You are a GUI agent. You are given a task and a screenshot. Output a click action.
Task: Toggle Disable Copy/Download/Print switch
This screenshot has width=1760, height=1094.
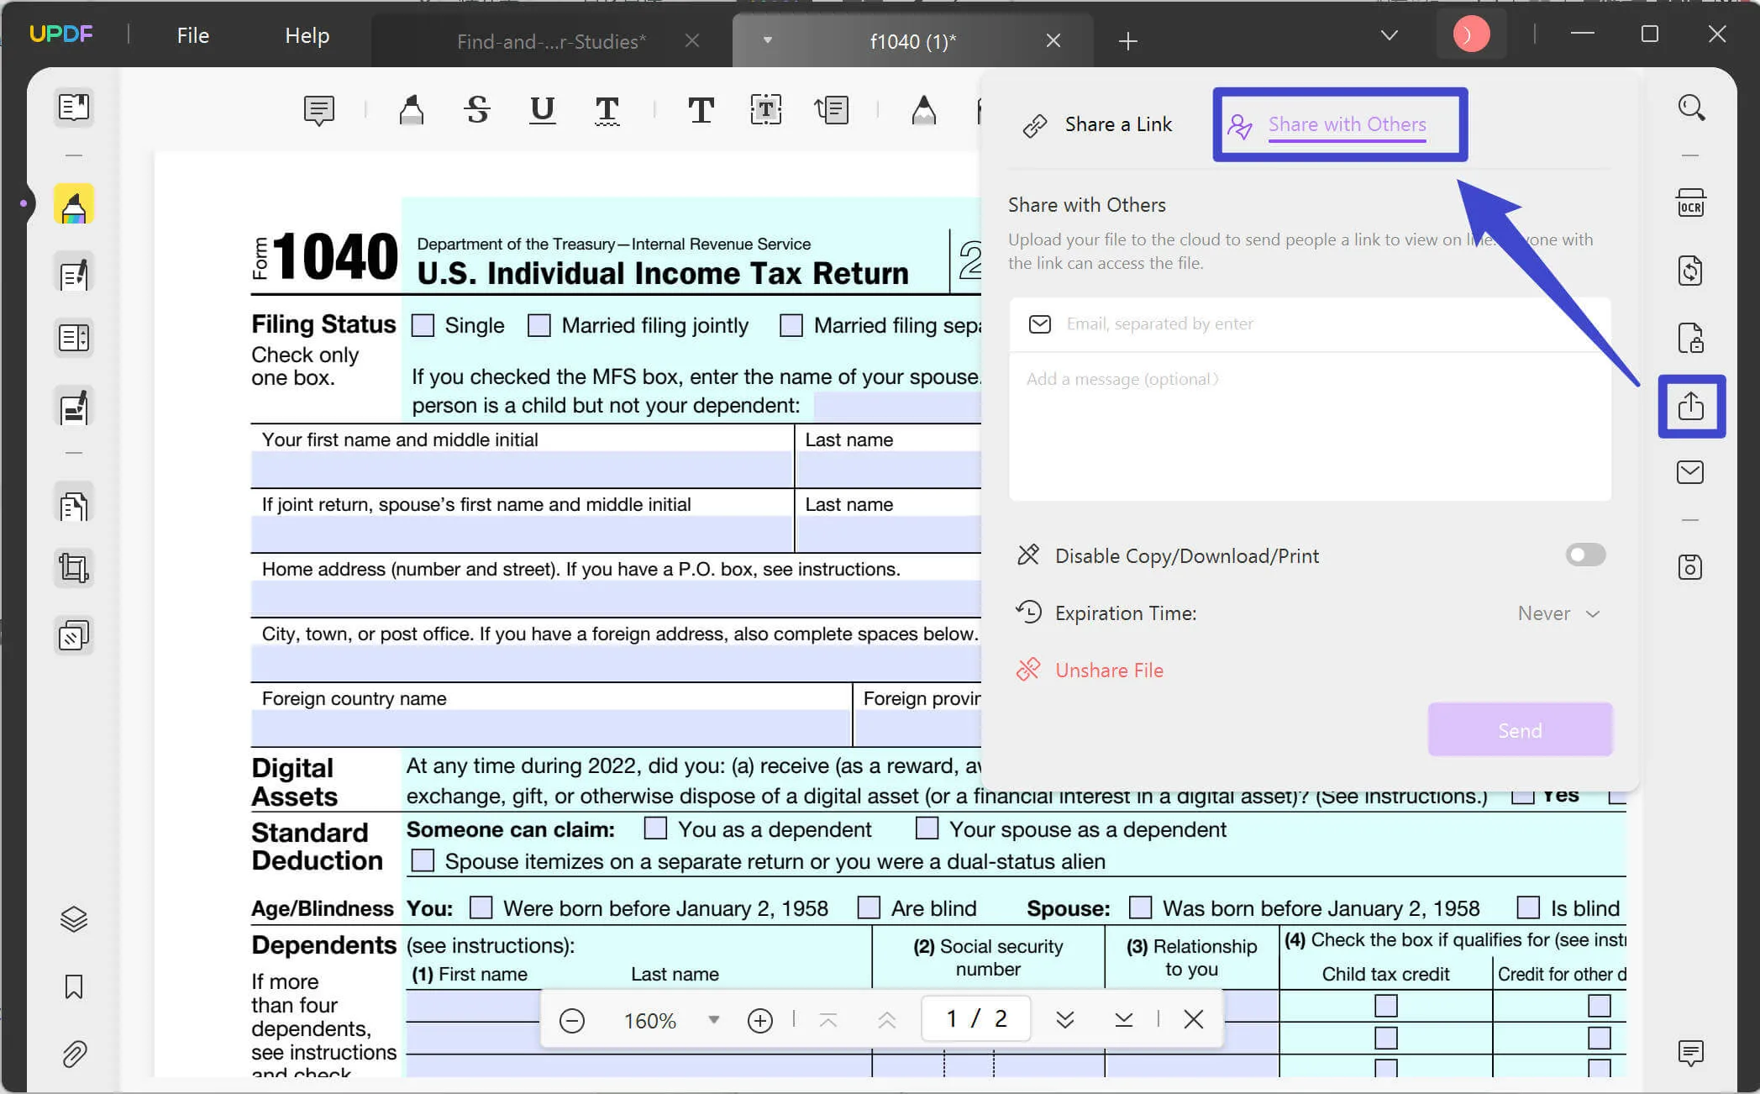pyautogui.click(x=1585, y=555)
